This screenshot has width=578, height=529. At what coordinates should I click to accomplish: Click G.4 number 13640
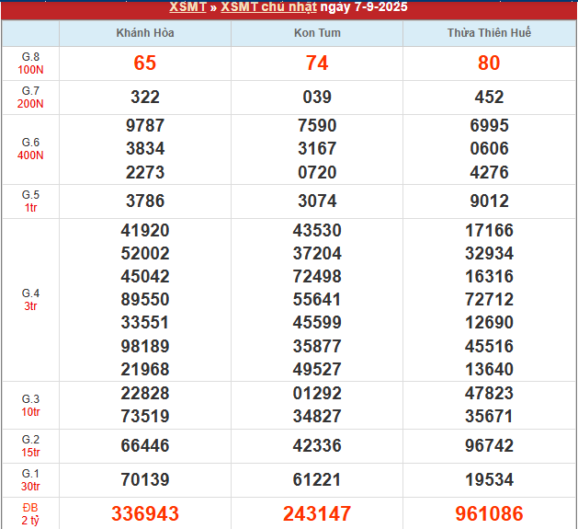489,369
